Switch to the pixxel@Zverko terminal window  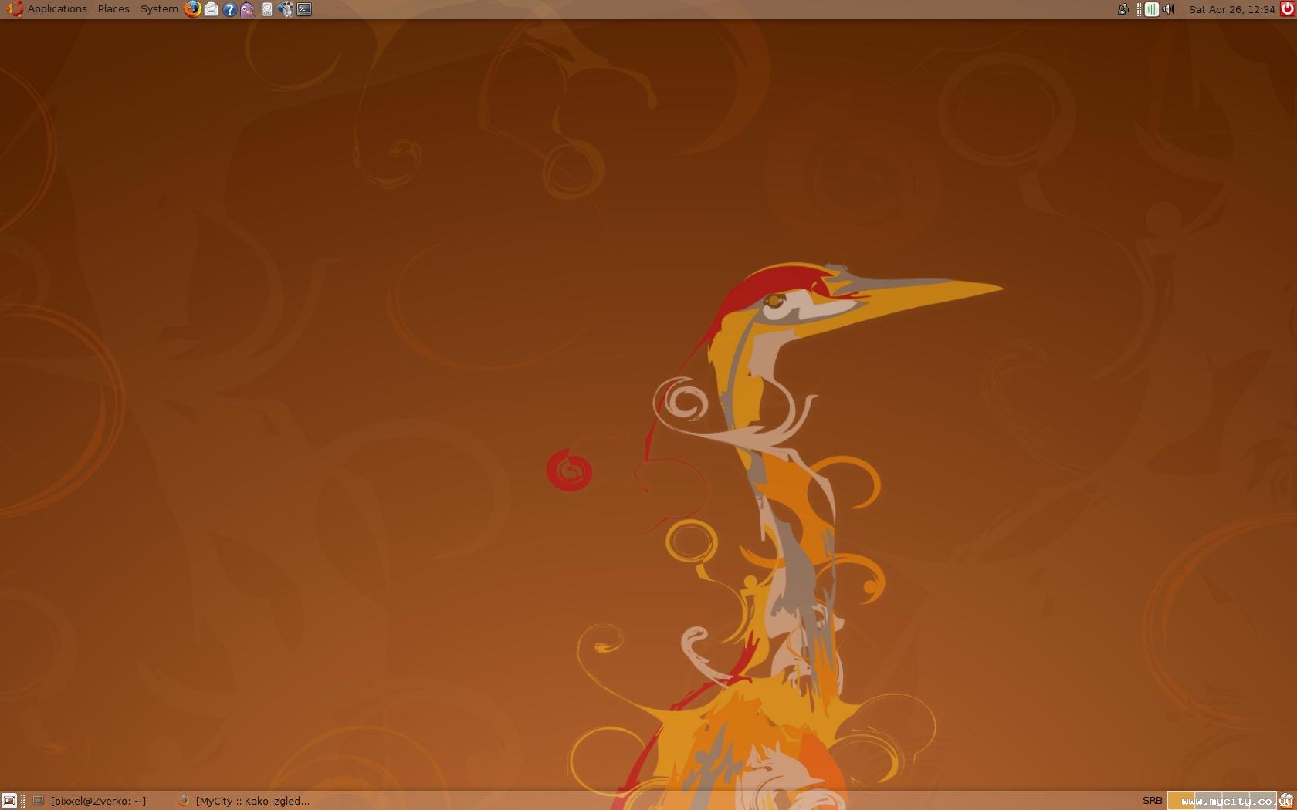point(90,801)
